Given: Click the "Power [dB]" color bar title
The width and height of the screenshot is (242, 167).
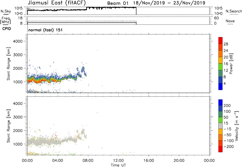Looking at the screenshot, I should pos(231,64).
